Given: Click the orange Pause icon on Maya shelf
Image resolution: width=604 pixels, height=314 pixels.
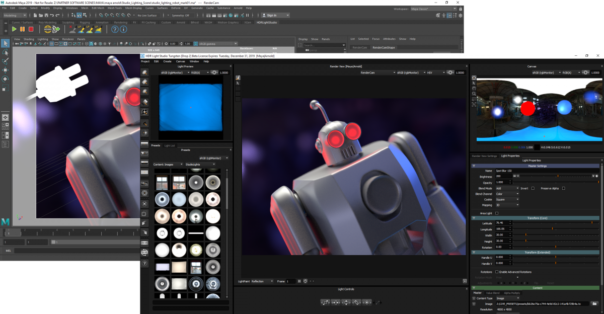Looking at the screenshot, I should [22, 29].
